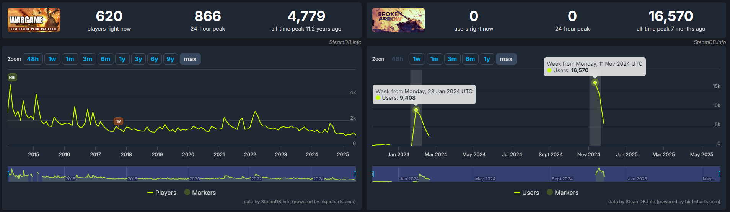Screen dimensions: 730x212
Task: Click the 16,570 all-time peak header stat
Action: click(x=671, y=20)
